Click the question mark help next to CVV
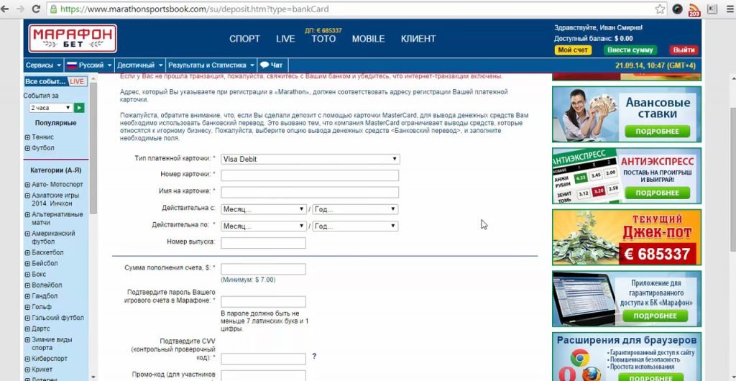The width and height of the screenshot is (736, 381). coord(314,356)
